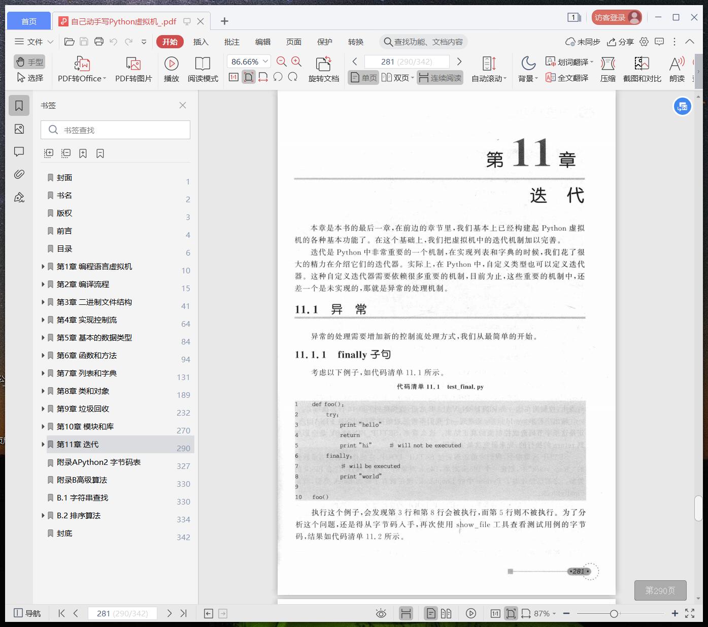The height and width of the screenshot is (627, 708).
Task: Open bookmark 附录APython2 字节码表
Action: click(98, 462)
